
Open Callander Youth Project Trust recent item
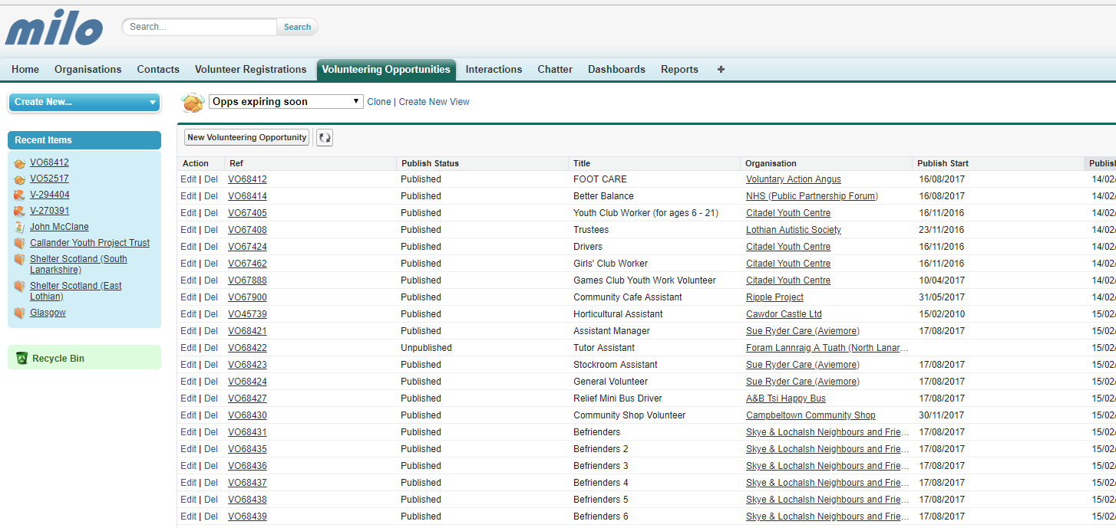[x=90, y=243]
